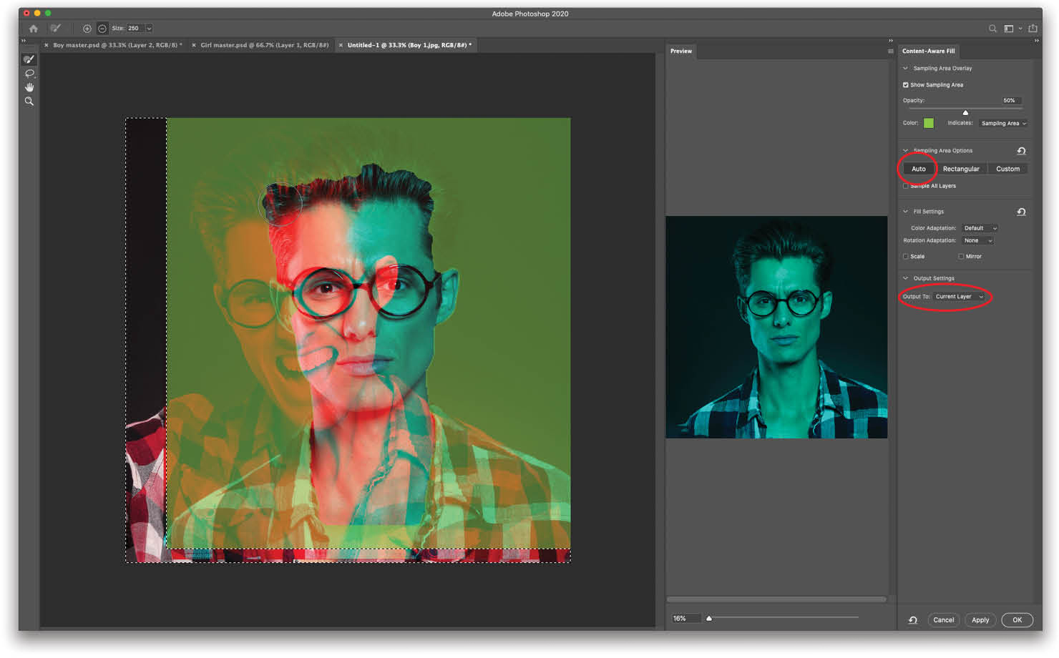
Task: Click the Apply button
Action: (980, 619)
